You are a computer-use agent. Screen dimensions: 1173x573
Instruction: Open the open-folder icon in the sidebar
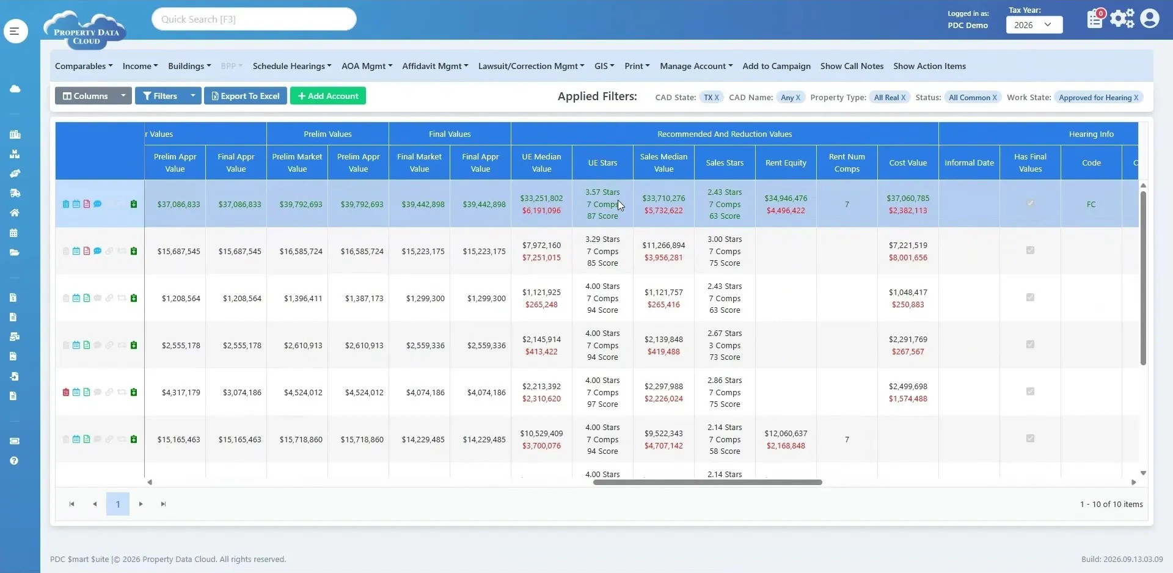[x=15, y=252]
